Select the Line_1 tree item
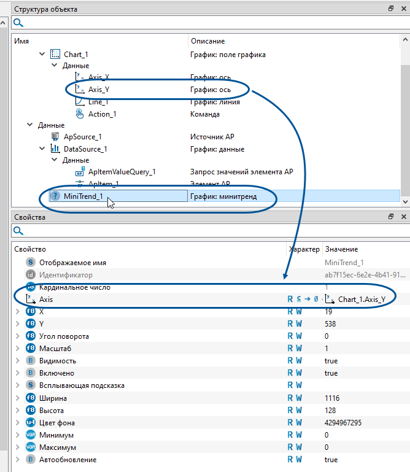 click(98, 102)
